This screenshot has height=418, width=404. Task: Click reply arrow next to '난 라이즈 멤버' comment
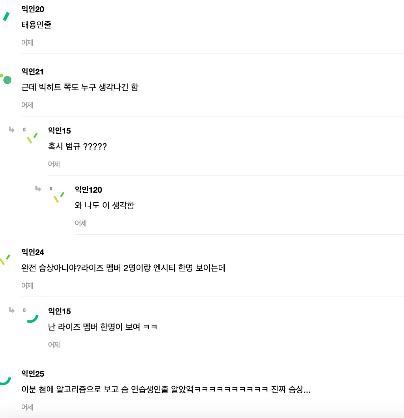point(12,310)
